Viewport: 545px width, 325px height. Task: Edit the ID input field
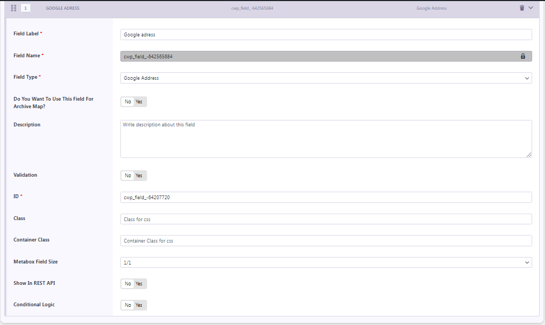click(x=326, y=197)
